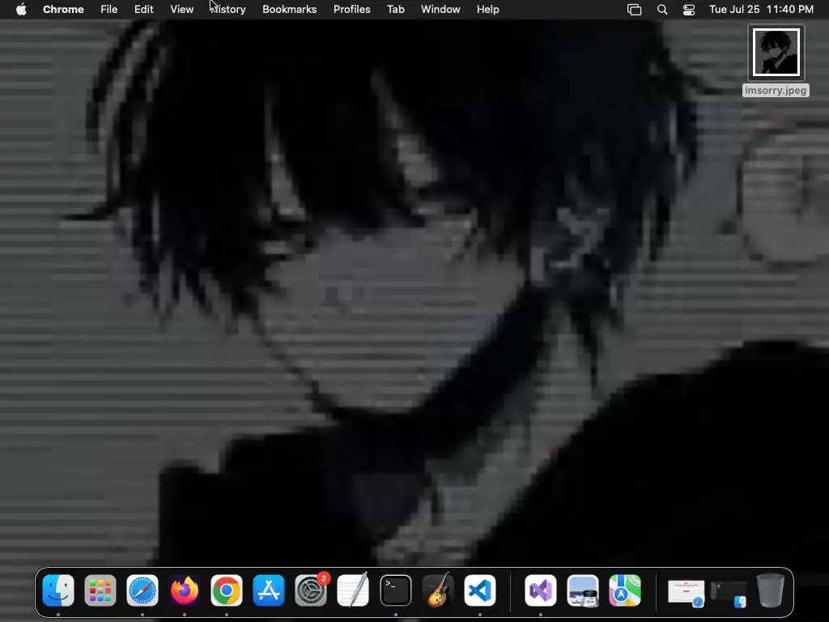
Task: Click the date and time in the menu bar
Action: [761, 10]
